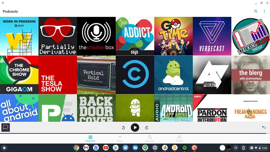Launch Twitter from the shelf

(125, 148)
